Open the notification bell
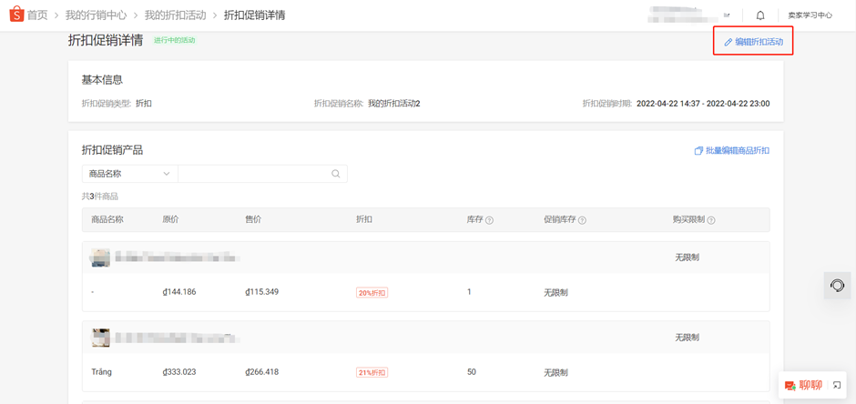This screenshot has width=856, height=404. (760, 15)
